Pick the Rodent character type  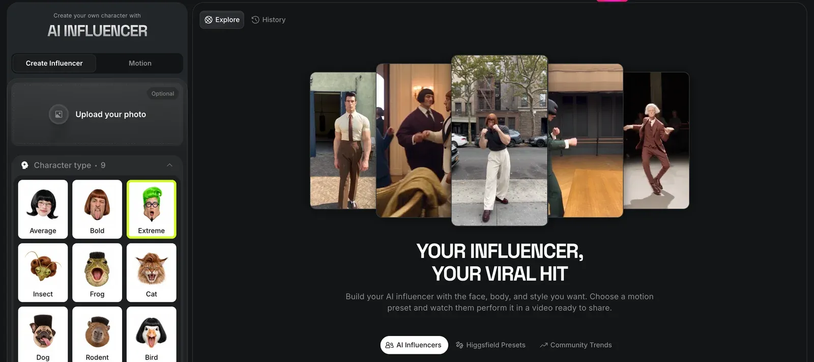point(97,335)
